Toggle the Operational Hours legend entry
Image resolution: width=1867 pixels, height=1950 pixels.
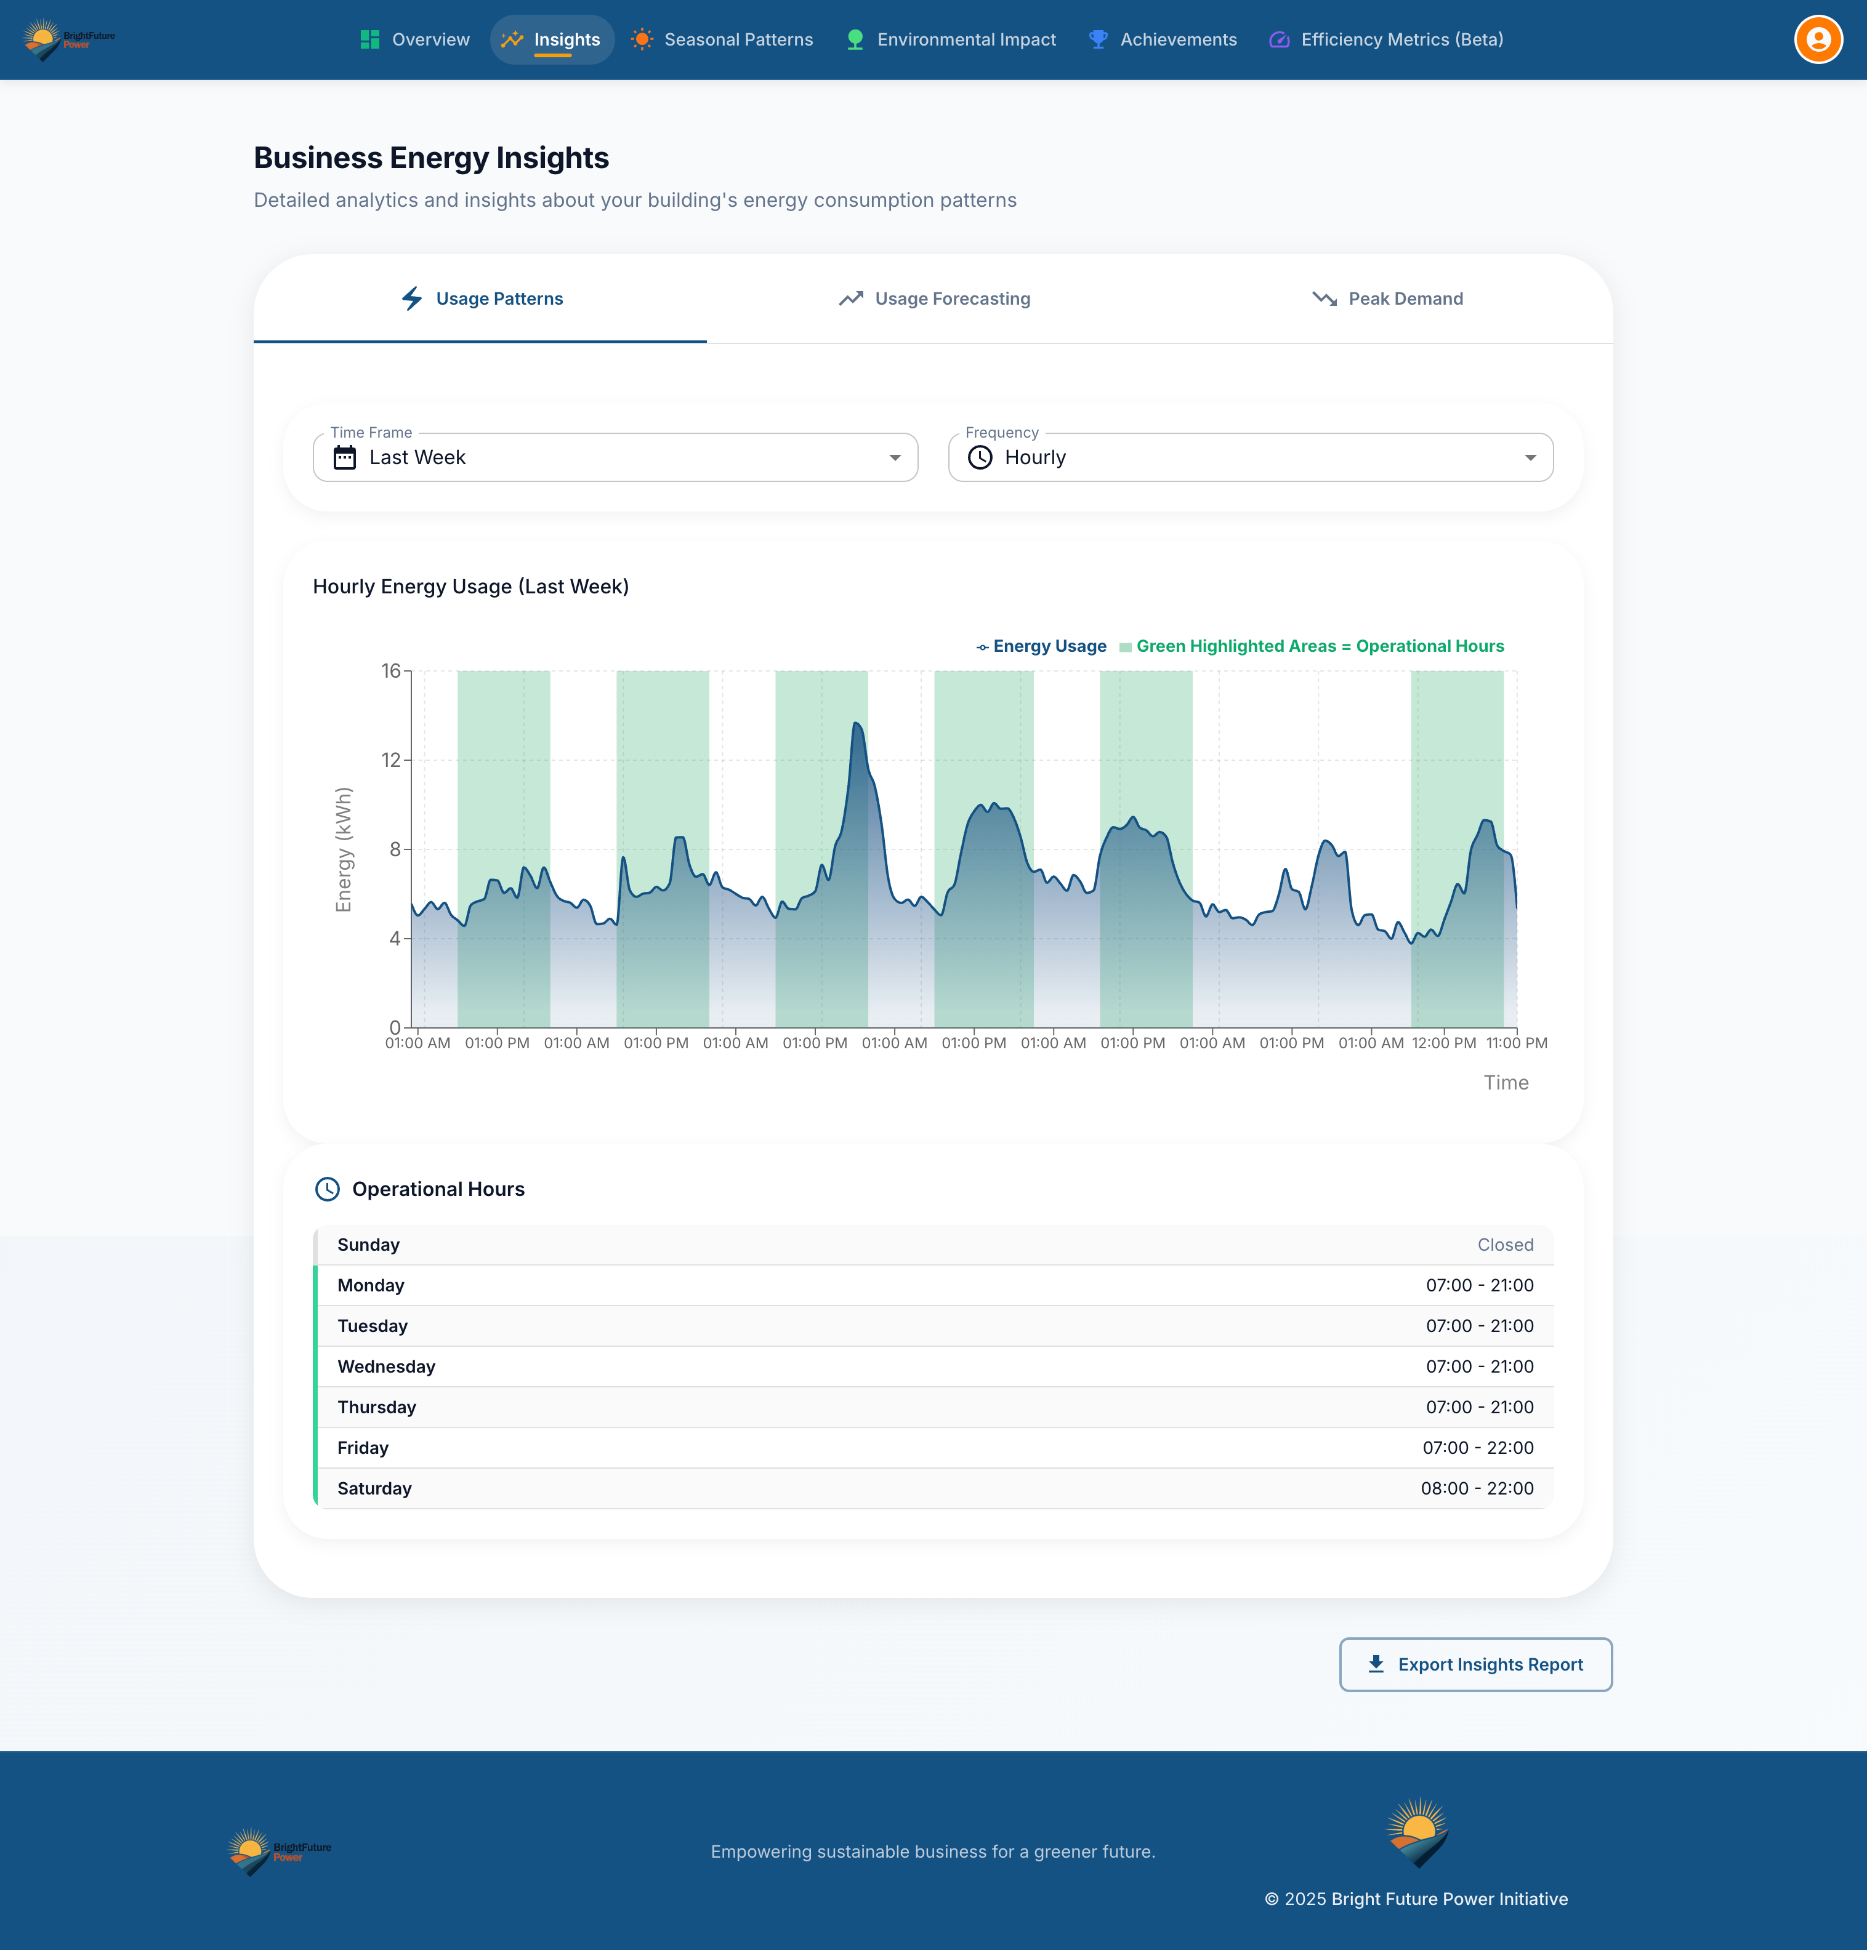[1312, 647]
